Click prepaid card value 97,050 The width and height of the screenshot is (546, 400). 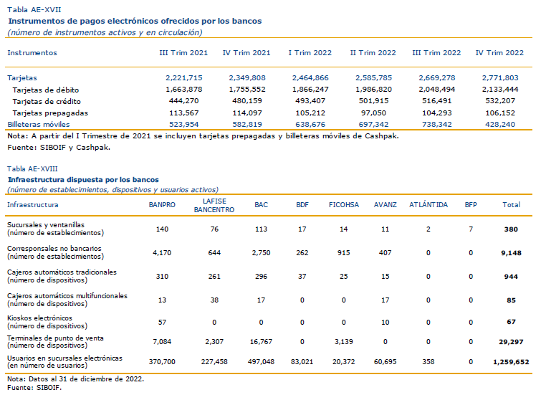click(x=373, y=113)
